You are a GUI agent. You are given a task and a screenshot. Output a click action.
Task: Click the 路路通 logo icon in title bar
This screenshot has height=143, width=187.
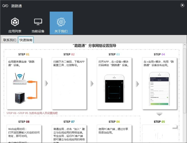[5, 6]
